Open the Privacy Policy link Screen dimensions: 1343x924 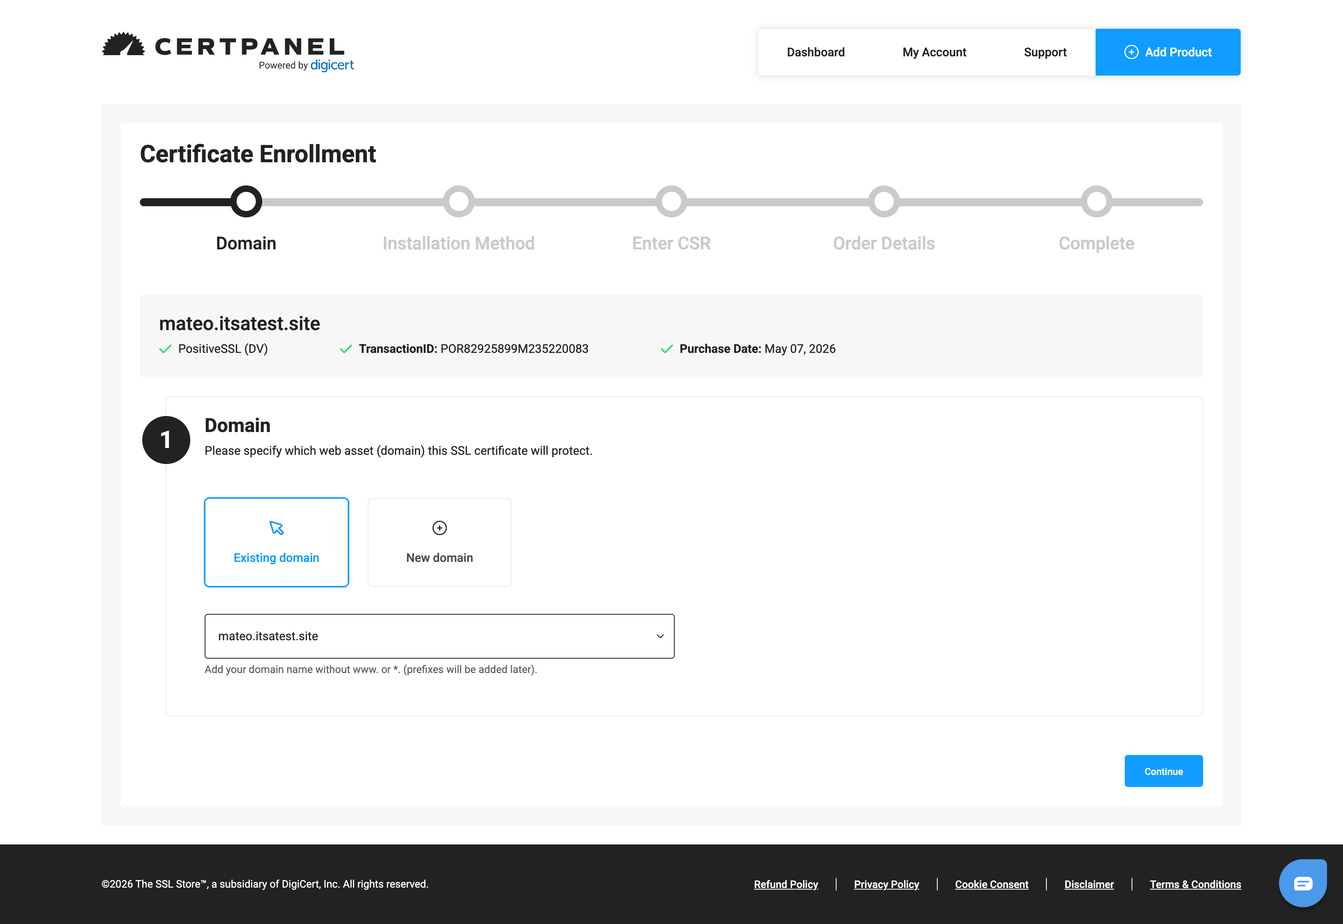[886, 884]
